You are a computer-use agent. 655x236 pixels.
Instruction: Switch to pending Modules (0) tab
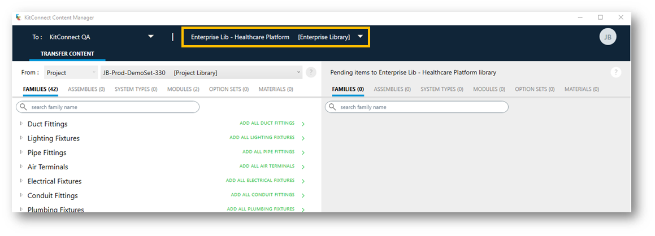489,89
